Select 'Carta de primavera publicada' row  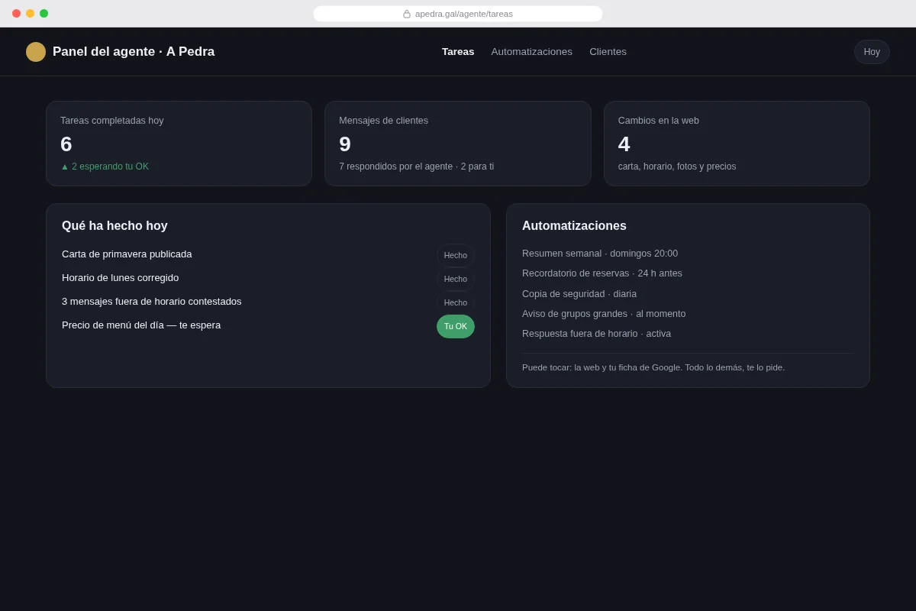pyautogui.click(x=268, y=254)
